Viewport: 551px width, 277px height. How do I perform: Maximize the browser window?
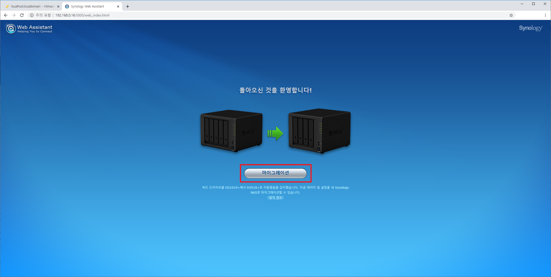tap(533, 4)
